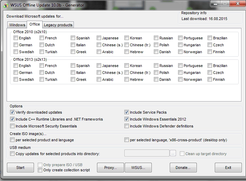Select Norwegian under Office 2010
This screenshot has width=246, height=181.
(180, 52)
